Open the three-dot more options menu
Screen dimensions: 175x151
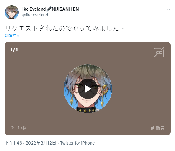168,9
